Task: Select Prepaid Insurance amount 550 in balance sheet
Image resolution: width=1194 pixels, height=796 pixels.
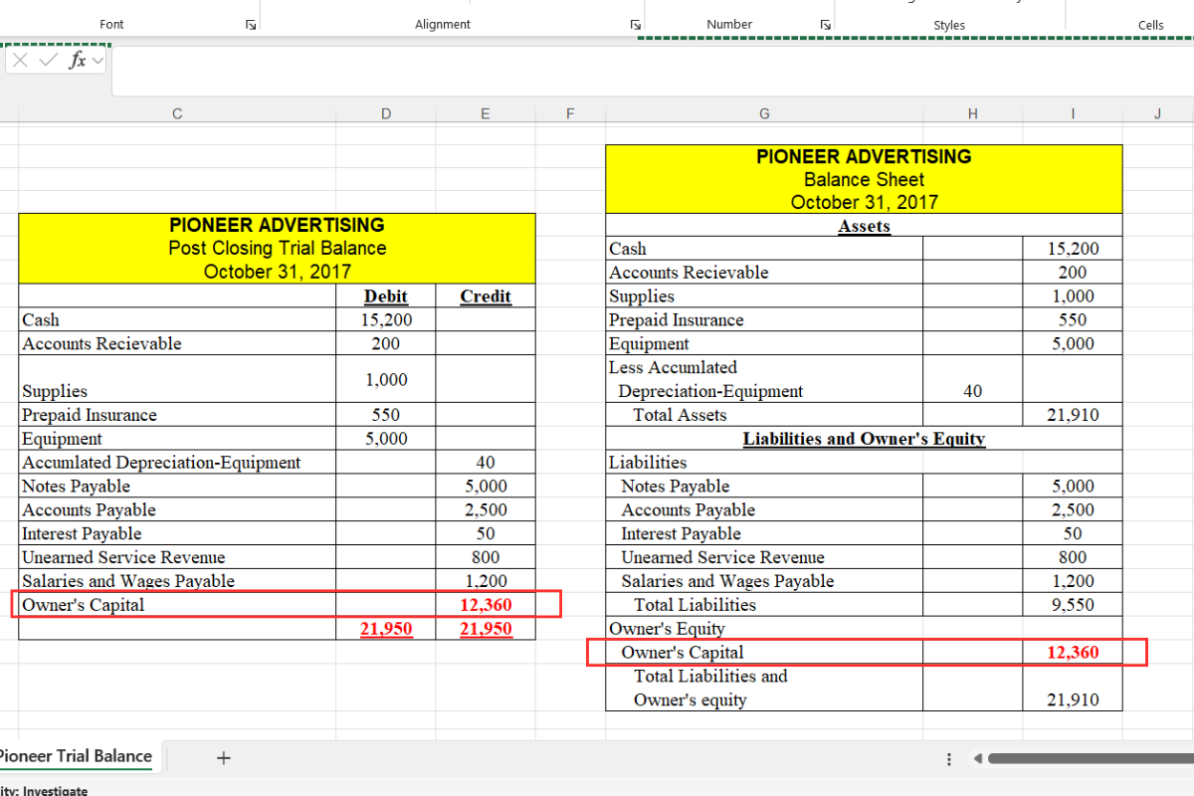Action: (x=1073, y=319)
